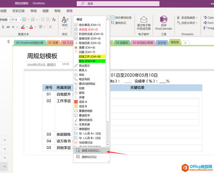
Task: Apply strikethrough formatting
Action: 8,27
